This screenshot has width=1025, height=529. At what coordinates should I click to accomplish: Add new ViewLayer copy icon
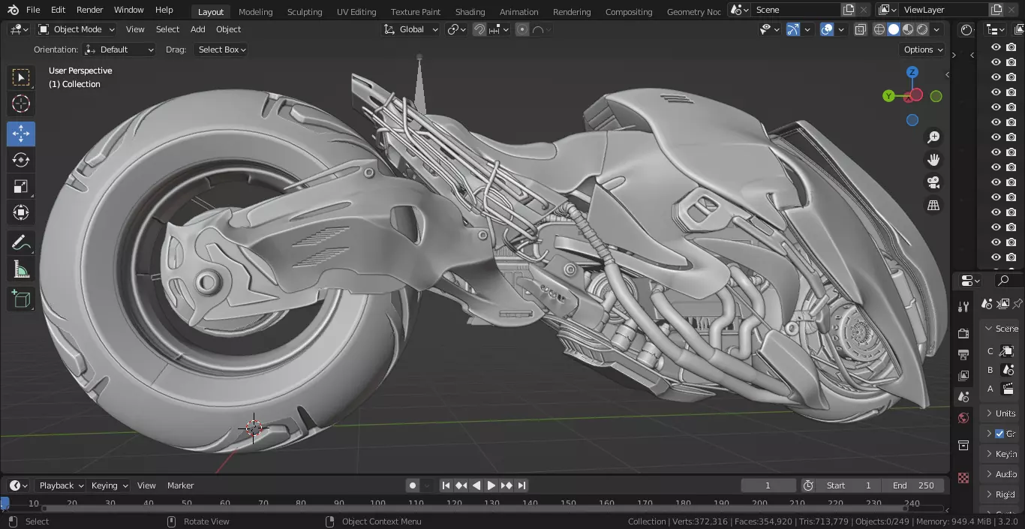[x=996, y=10]
